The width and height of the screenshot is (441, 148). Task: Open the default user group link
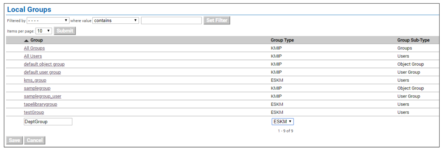[42, 72]
